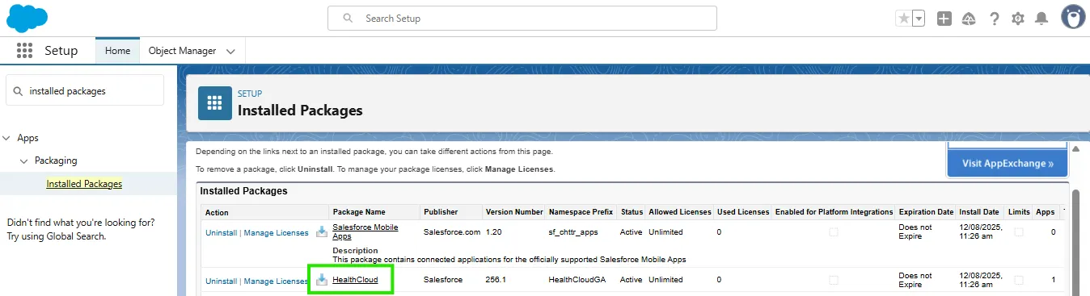Screen dimensions: 1090x296
Task: Uninstall Salesforce Mobile Apps package
Action: click(x=221, y=232)
